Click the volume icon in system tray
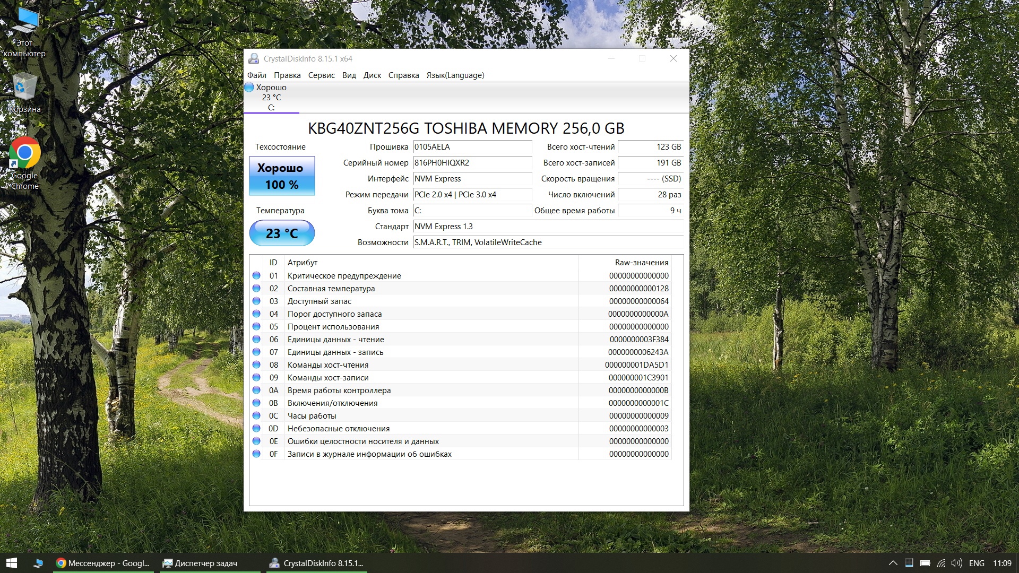The image size is (1019, 573). click(956, 563)
